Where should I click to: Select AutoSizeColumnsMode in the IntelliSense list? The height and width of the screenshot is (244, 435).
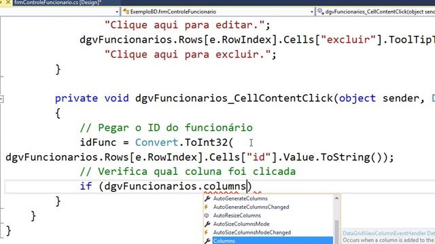point(241,224)
